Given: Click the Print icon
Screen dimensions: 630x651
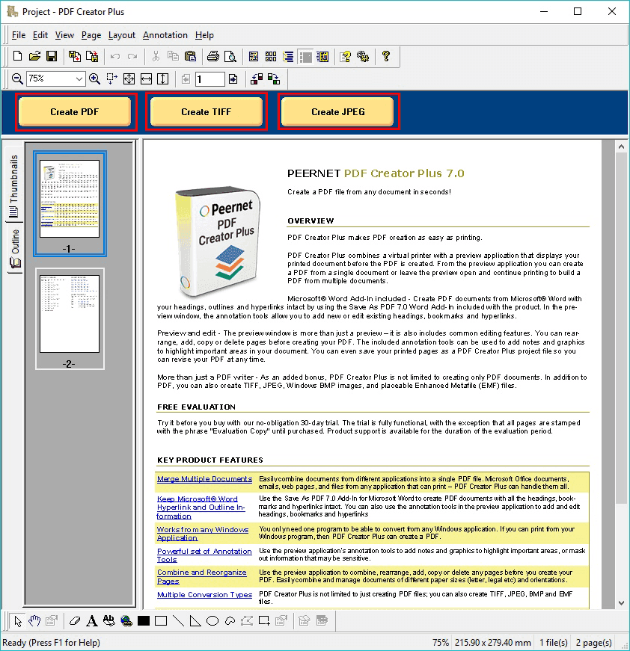Looking at the screenshot, I should (x=212, y=56).
